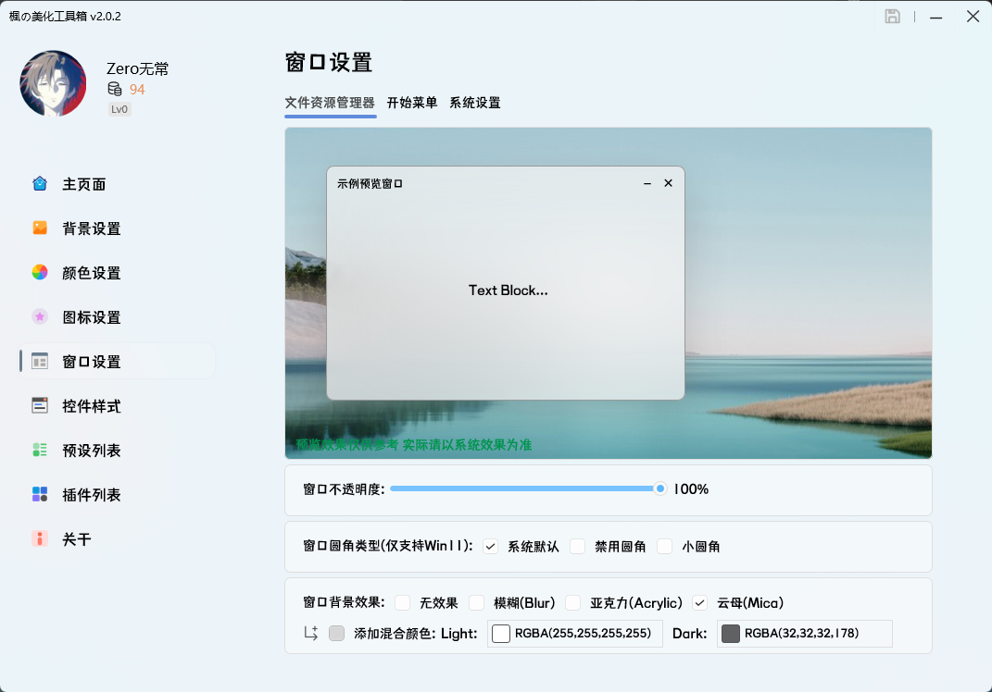Switch to the 开始菜单 tab
Image resolution: width=992 pixels, height=692 pixels.
coord(412,103)
